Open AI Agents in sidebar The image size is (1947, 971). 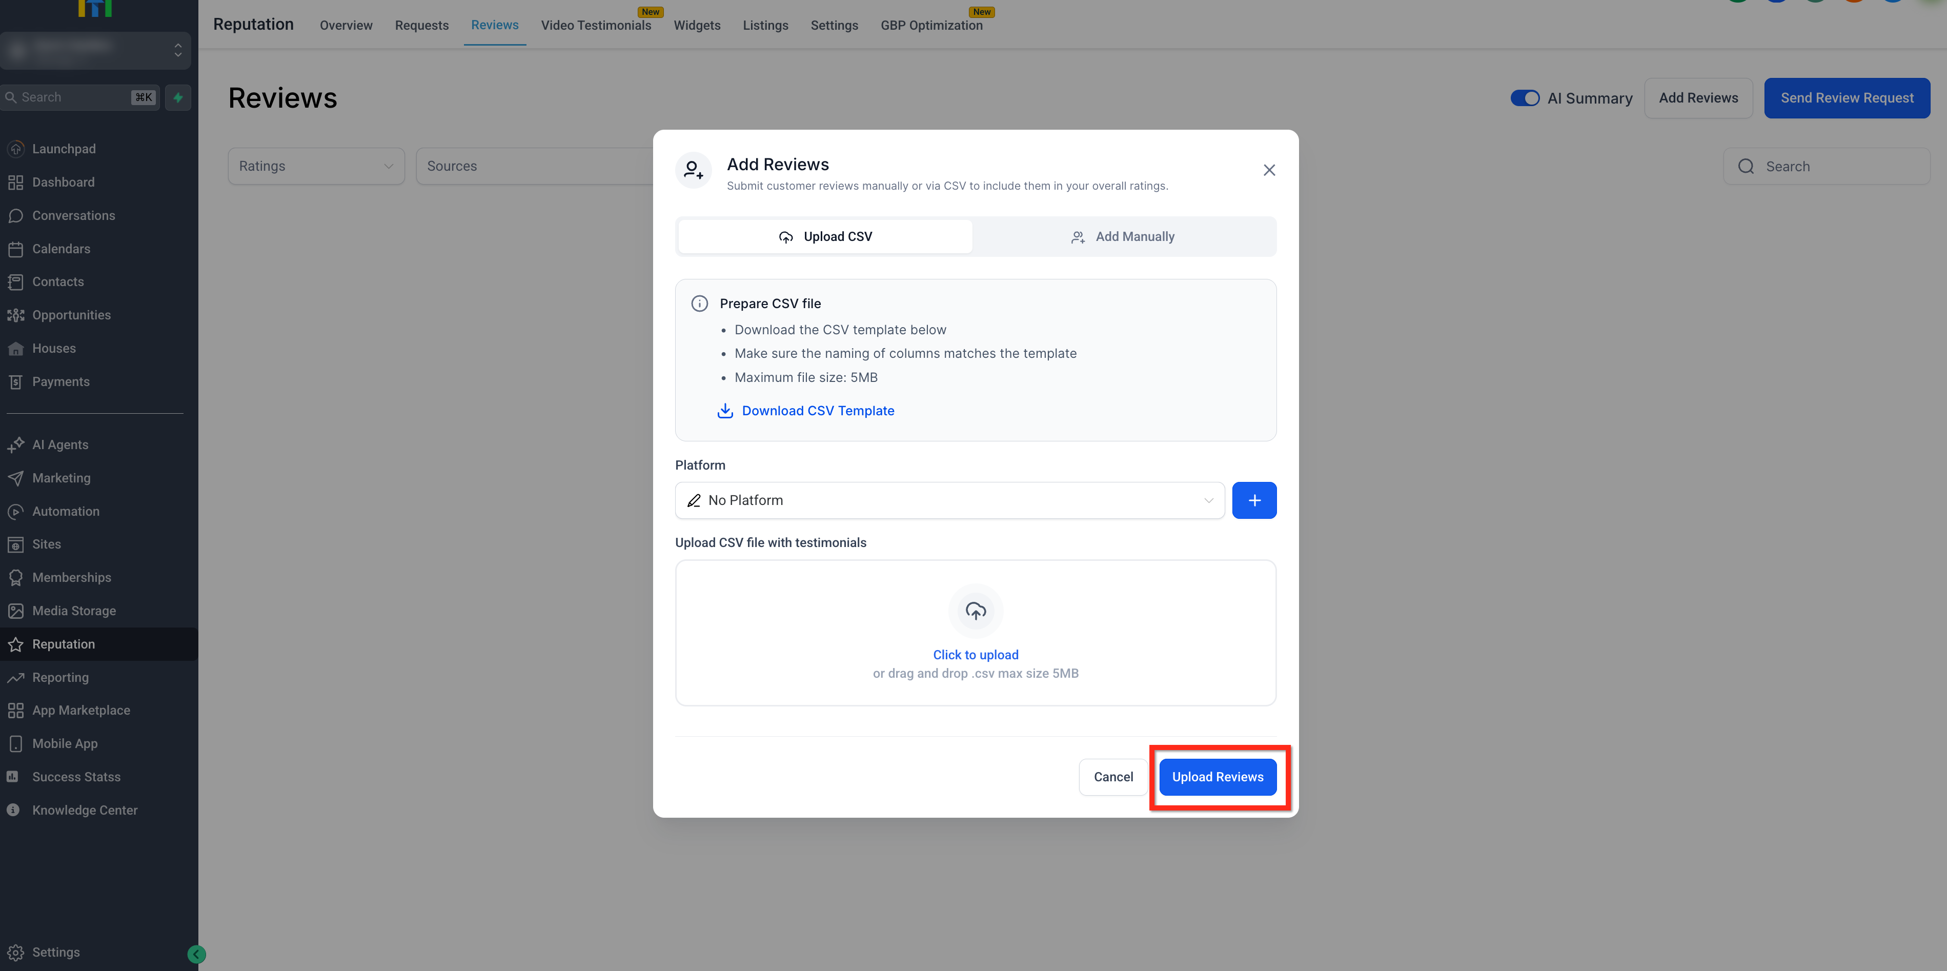click(x=60, y=444)
